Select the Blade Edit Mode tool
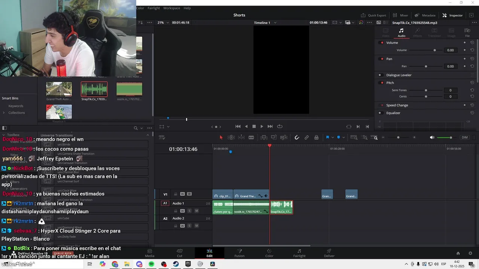 251,137
